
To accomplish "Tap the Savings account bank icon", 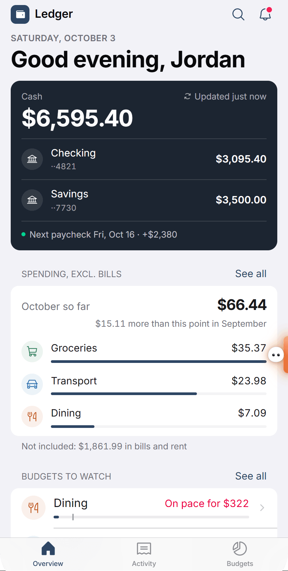I will tap(32, 200).
